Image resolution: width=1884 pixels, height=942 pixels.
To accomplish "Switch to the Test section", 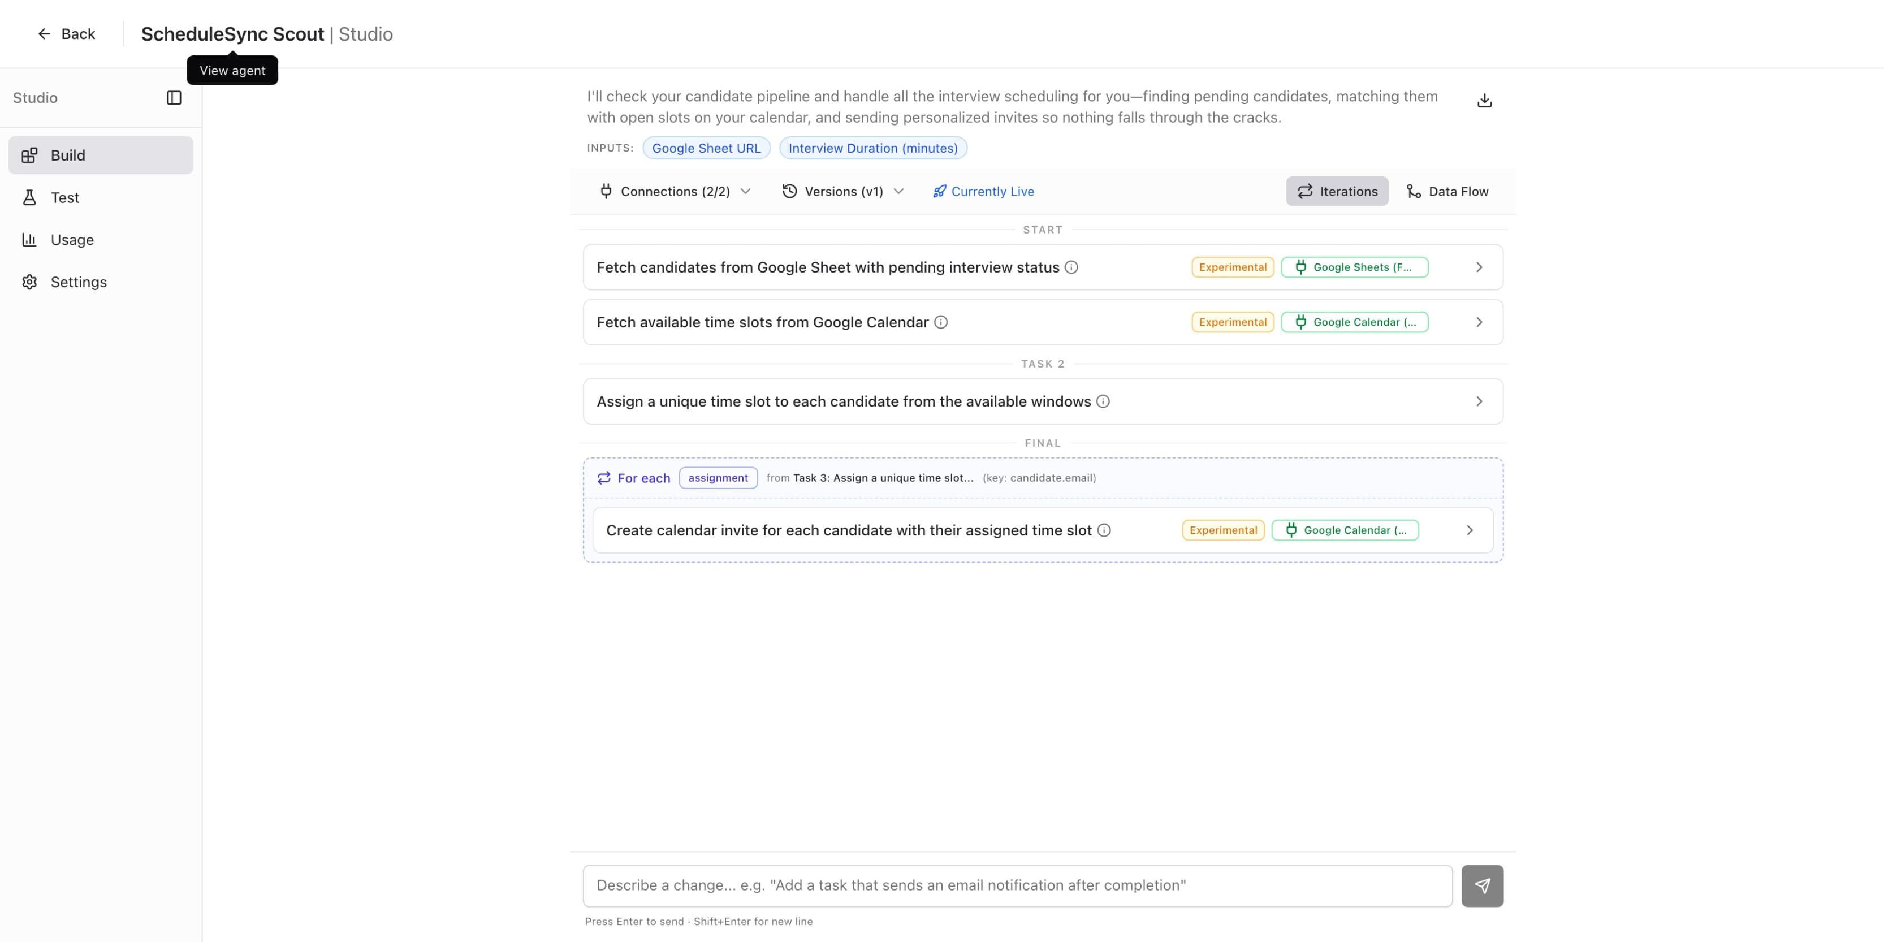I will 65,197.
